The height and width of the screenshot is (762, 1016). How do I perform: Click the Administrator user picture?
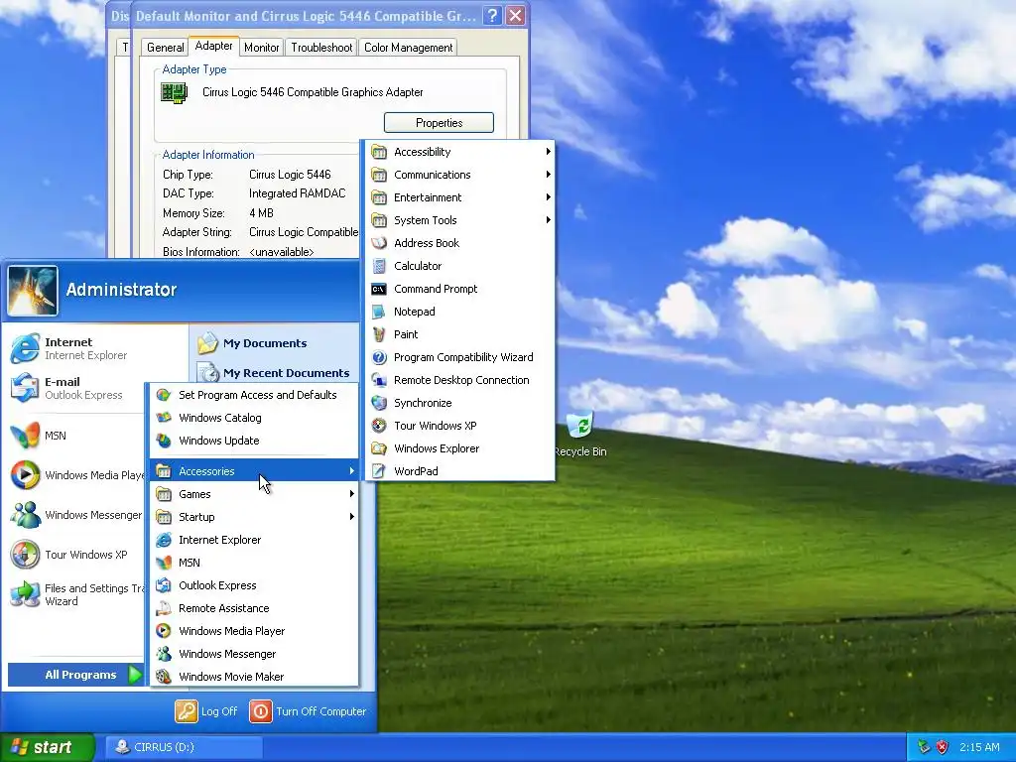(33, 291)
